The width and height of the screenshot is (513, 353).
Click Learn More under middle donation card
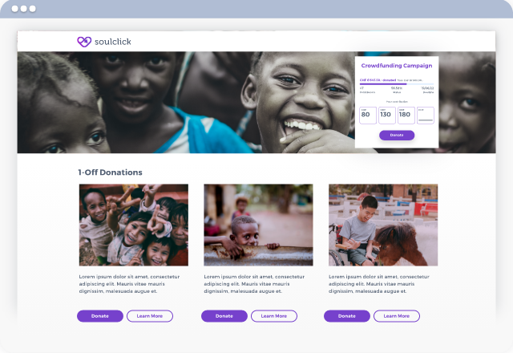(274, 316)
